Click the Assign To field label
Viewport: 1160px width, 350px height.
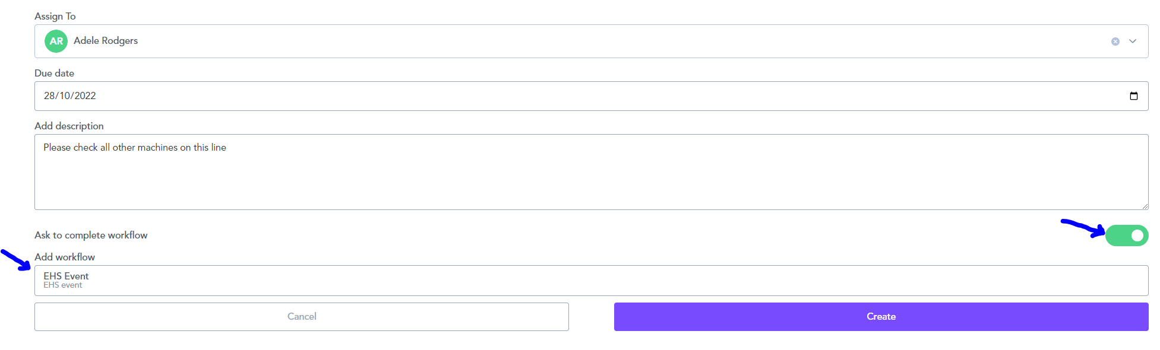(x=55, y=17)
